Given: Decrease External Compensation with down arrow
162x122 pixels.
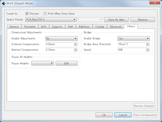Looking at the screenshot, I should (x=76, y=45).
